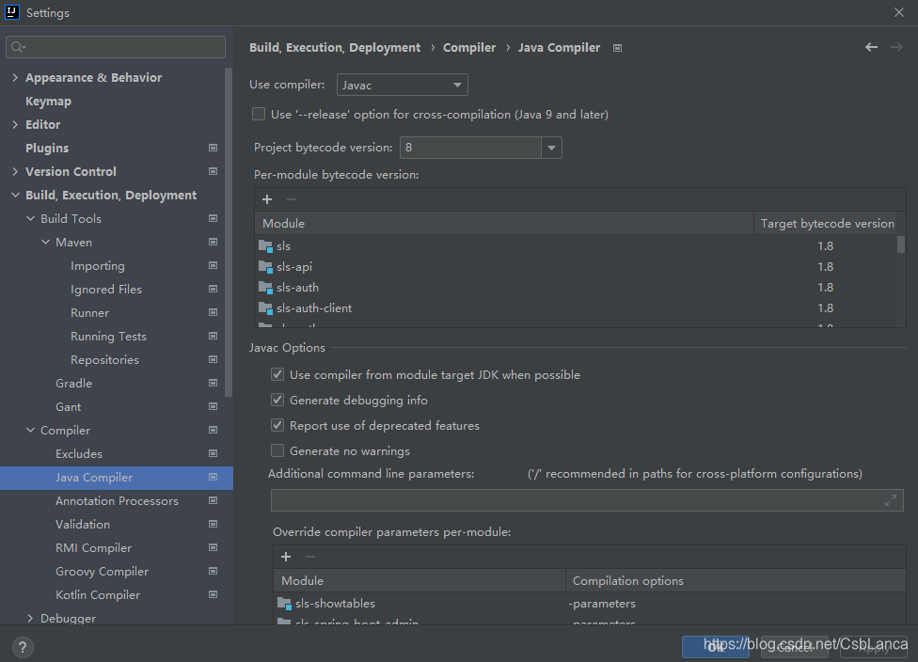The width and height of the screenshot is (918, 662).
Task: Click the project icon next to Validation
Action: point(214,524)
